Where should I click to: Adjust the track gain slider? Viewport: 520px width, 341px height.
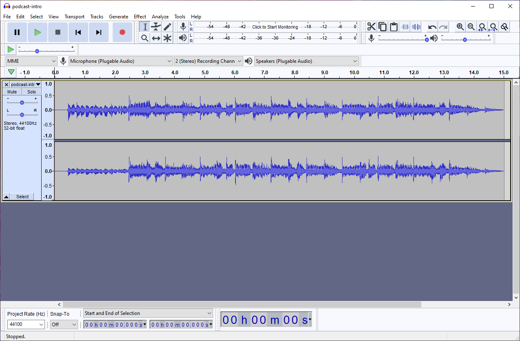pos(22,102)
